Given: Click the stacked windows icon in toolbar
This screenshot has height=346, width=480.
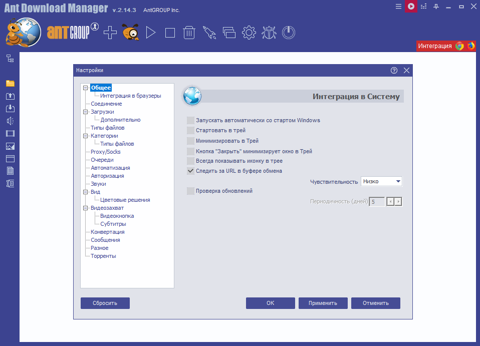Looking at the screenshot, I should (229, 33).
